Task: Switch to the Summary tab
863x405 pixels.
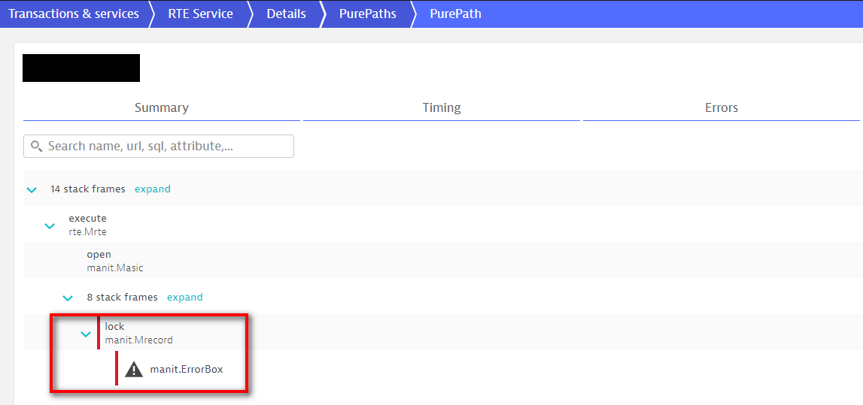Action: [x=161, y=108]
